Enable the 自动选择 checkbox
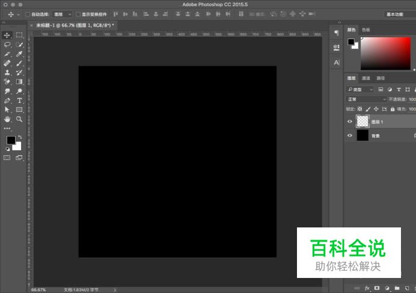416x293 pixels. click(x=28, y=14)
